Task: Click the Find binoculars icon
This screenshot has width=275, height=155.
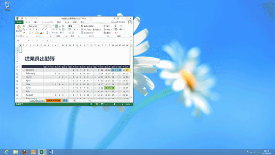Action: tap(121, 29)
